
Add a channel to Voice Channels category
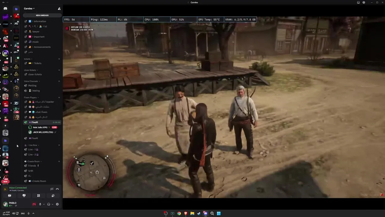tap(59, 81)
